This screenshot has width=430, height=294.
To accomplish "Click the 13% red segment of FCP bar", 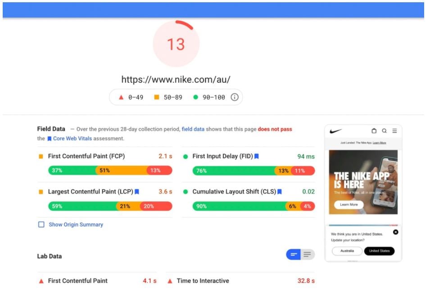I will (159, 170).
